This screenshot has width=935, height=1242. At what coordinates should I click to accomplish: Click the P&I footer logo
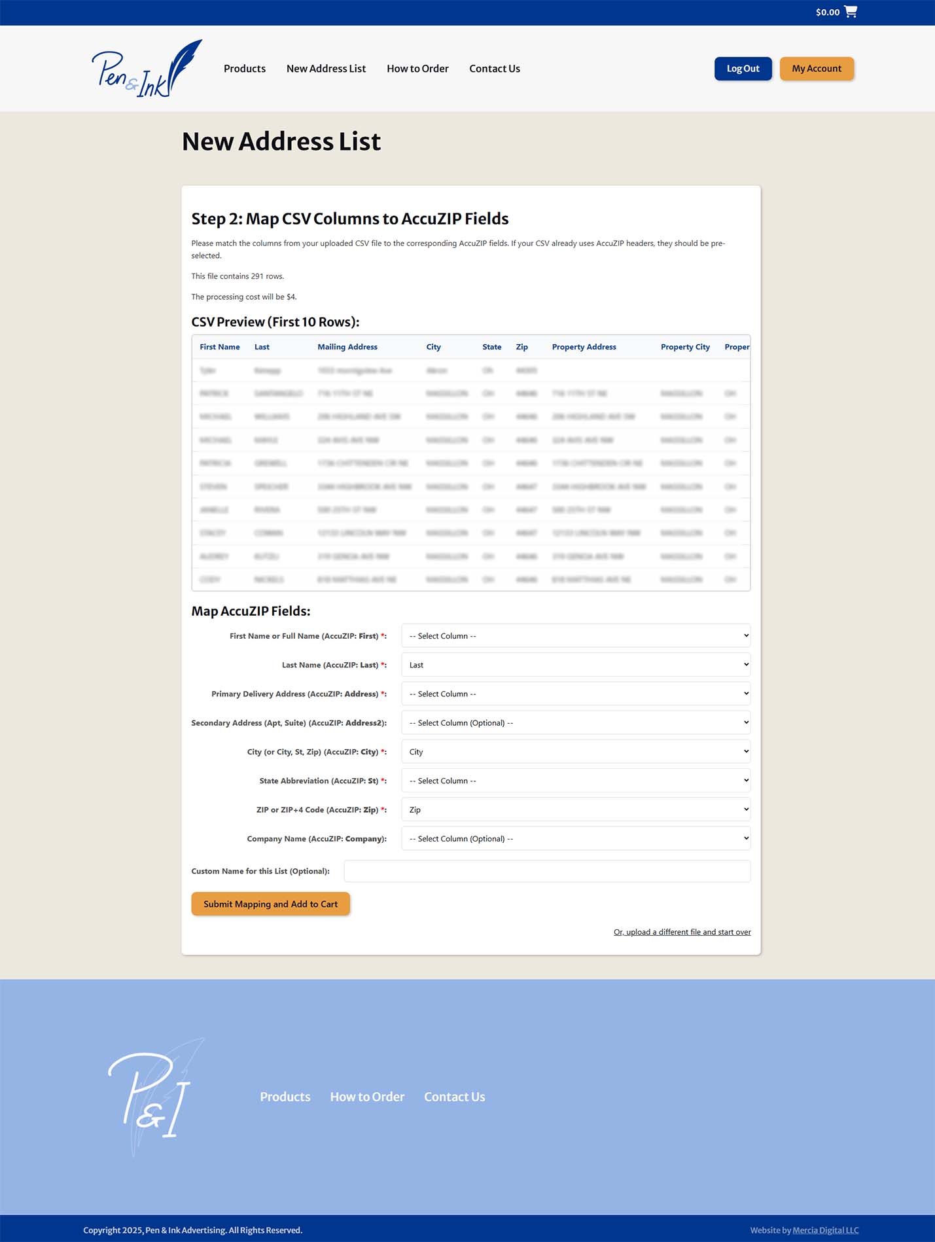(156, 1097)
